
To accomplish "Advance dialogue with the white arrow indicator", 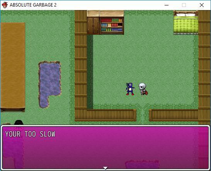I will point(105,168).
